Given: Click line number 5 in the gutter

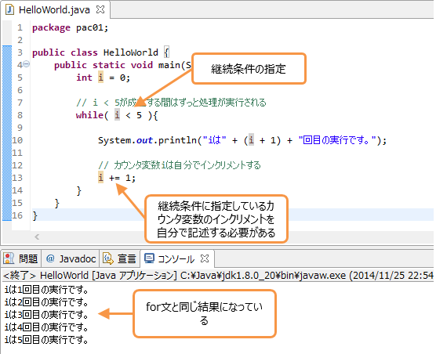Looking at the screenshot, I should [20, 78].
